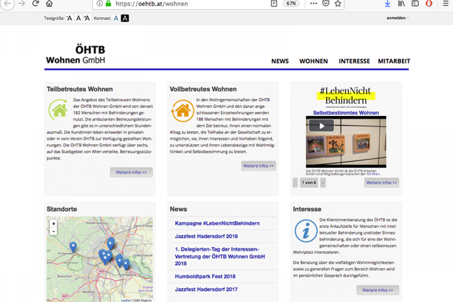Open the NEWS menu
Image resolution: width=453 pixels, height=302 pixels.
(x=280, y=61)
